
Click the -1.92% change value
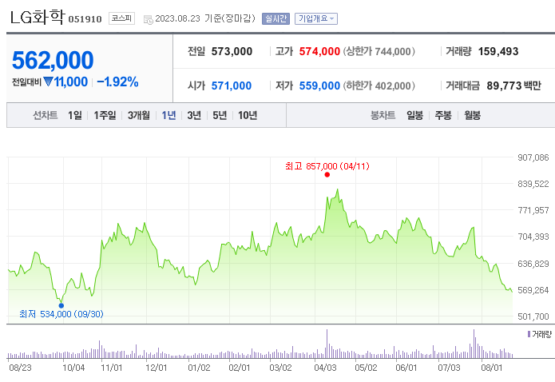(x=117, y=82)
